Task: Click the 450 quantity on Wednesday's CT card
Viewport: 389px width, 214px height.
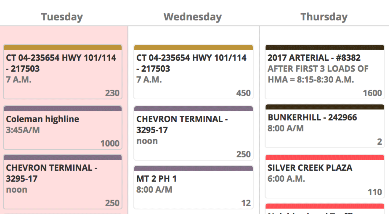Action: click(244, 93)
